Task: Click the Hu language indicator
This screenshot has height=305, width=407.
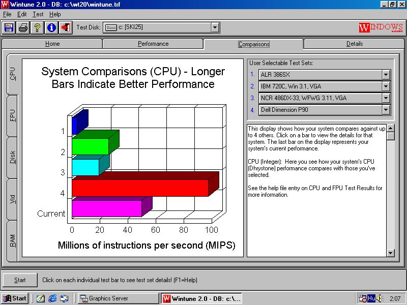Action: [371, 298]
